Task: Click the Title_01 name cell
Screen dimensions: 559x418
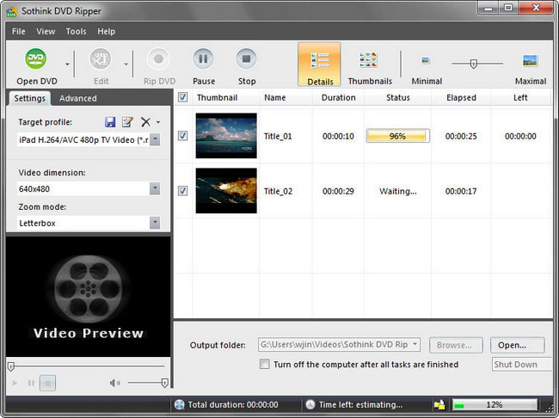Action: coord(278,136)
